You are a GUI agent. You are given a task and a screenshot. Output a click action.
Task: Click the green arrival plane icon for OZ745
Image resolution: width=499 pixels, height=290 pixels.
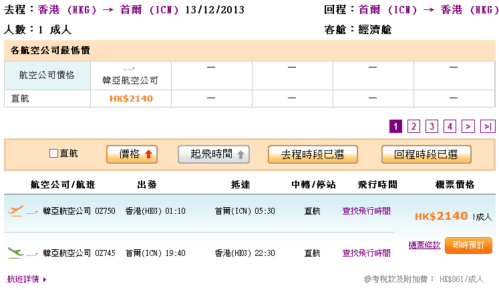[15, 253]
